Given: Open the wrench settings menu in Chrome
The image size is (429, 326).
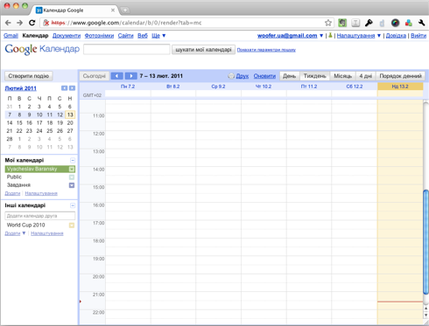Looking at the screenshot, I should click(x=421, y=23).
